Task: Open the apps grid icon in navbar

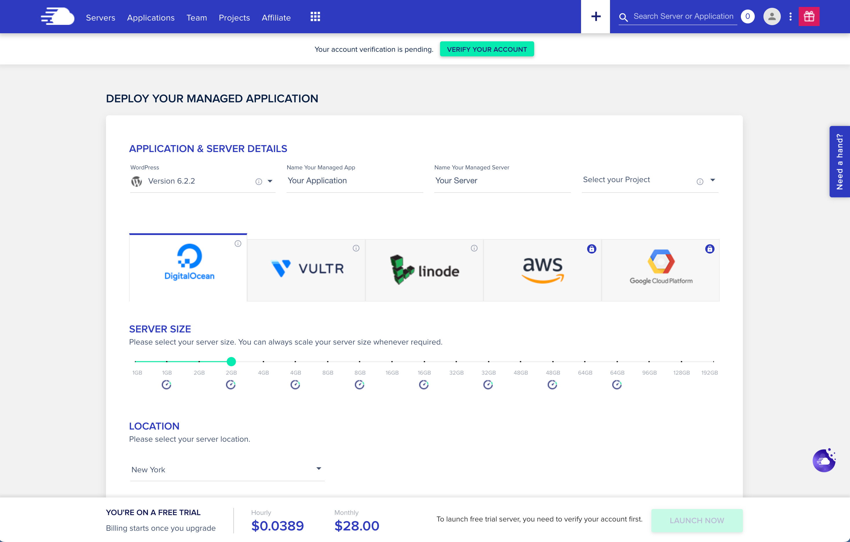Action: click(x=315, y=16)
